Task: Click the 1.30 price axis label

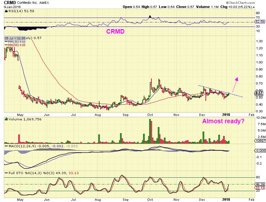Action: pos(259,41)
